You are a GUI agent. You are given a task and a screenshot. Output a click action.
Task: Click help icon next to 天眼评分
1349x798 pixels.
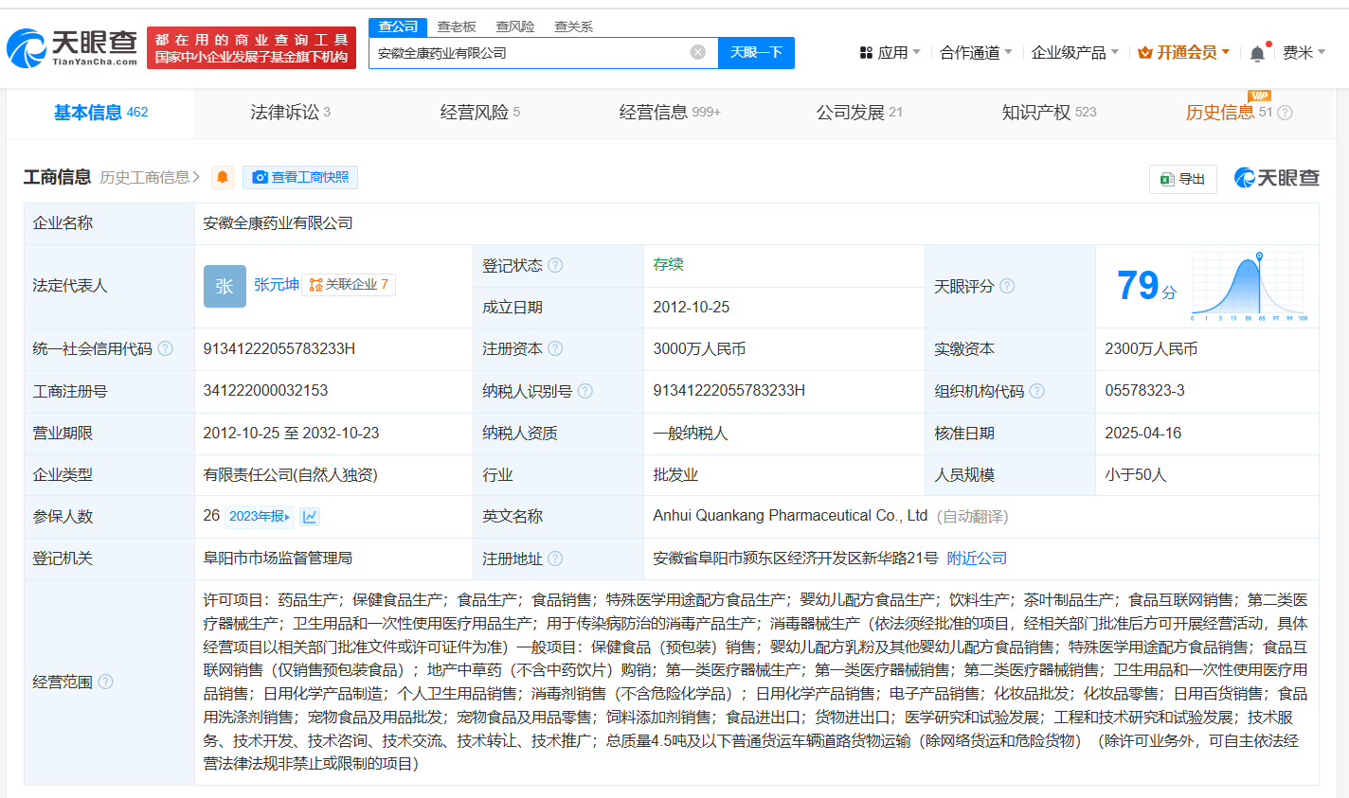pyautogui.click(x=1007, y=286)
